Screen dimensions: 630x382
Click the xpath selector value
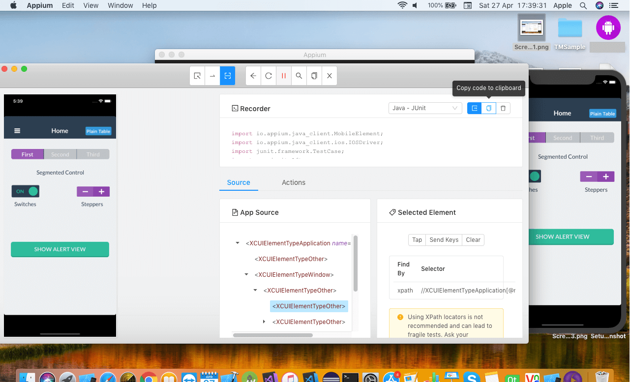click(468, 291)
